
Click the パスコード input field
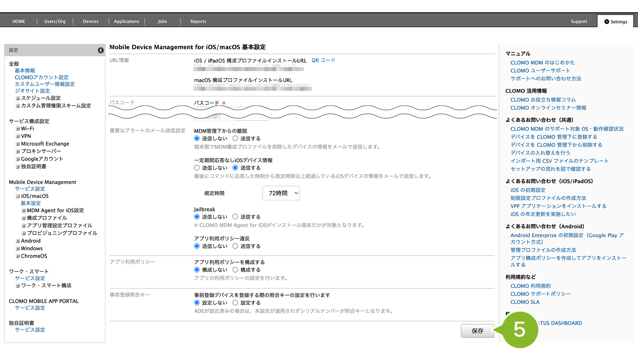pos(231,116)
